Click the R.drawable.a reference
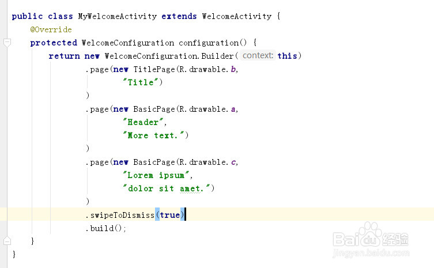This screenshot has height=268, width=434. tap(207, 110)
